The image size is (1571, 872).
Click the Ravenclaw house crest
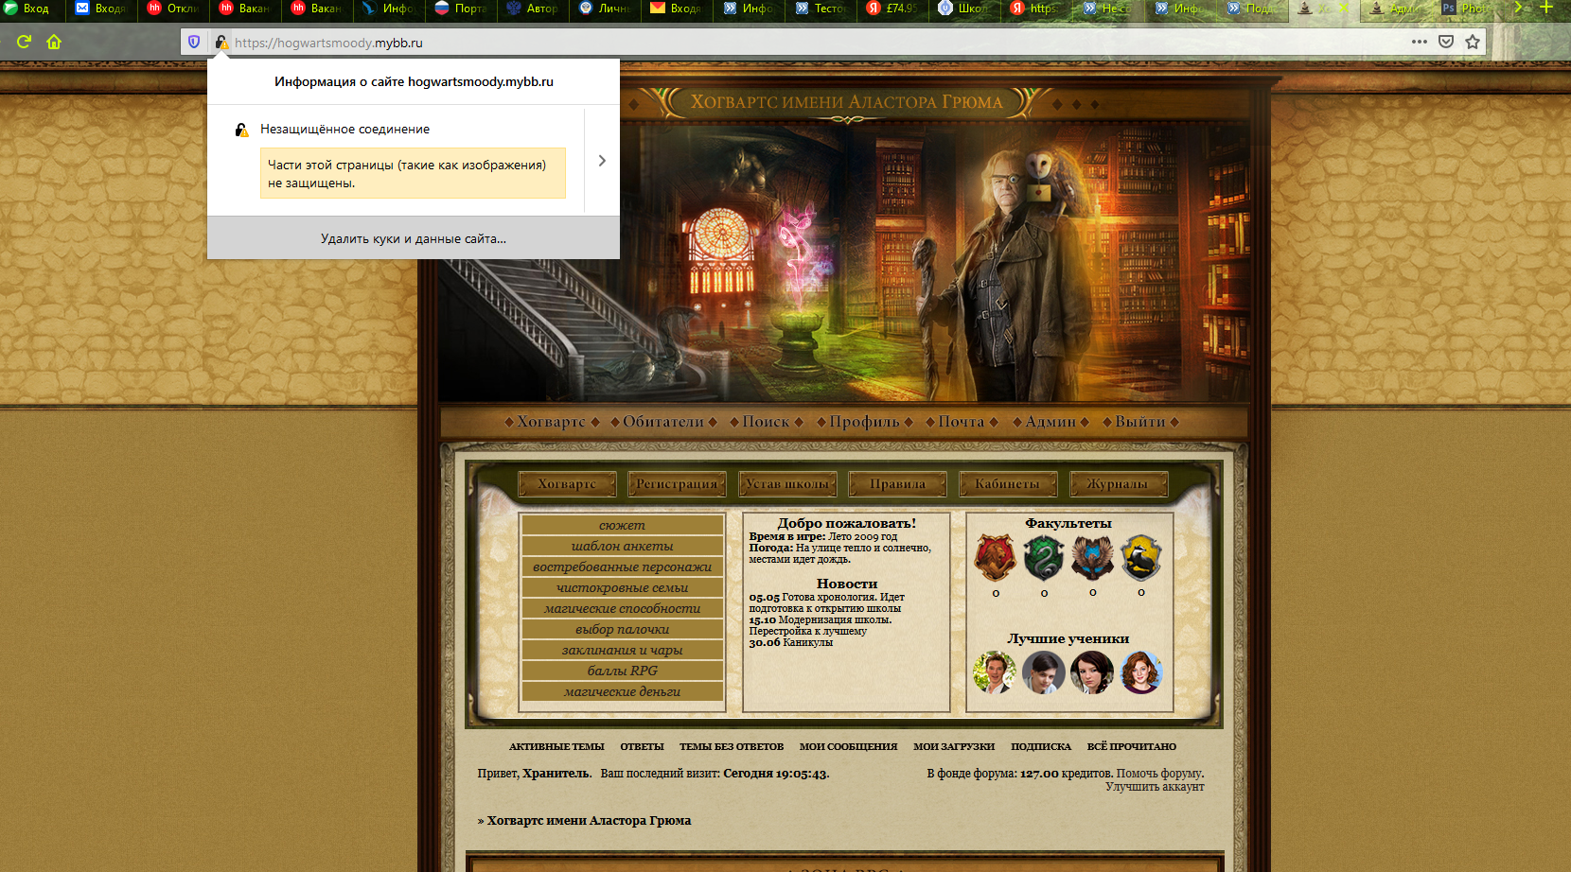1092,557
